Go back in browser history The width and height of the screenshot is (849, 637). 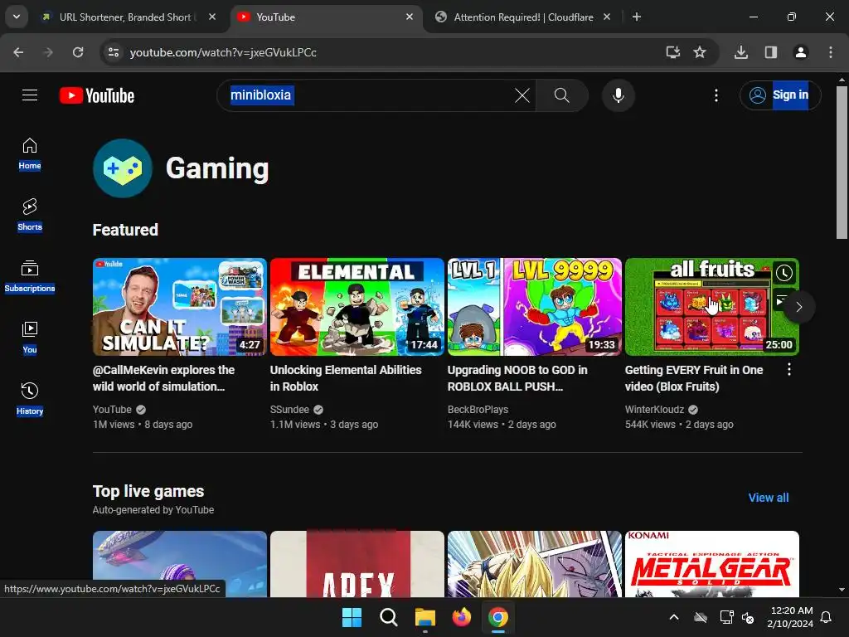pos(18,52)
